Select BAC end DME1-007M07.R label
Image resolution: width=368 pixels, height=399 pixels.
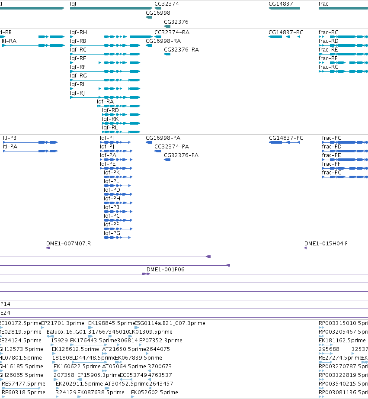(68, 244)
